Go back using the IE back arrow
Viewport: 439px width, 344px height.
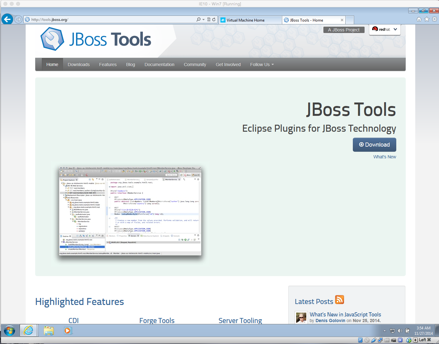pyautogui.click(x=7, y=19)
